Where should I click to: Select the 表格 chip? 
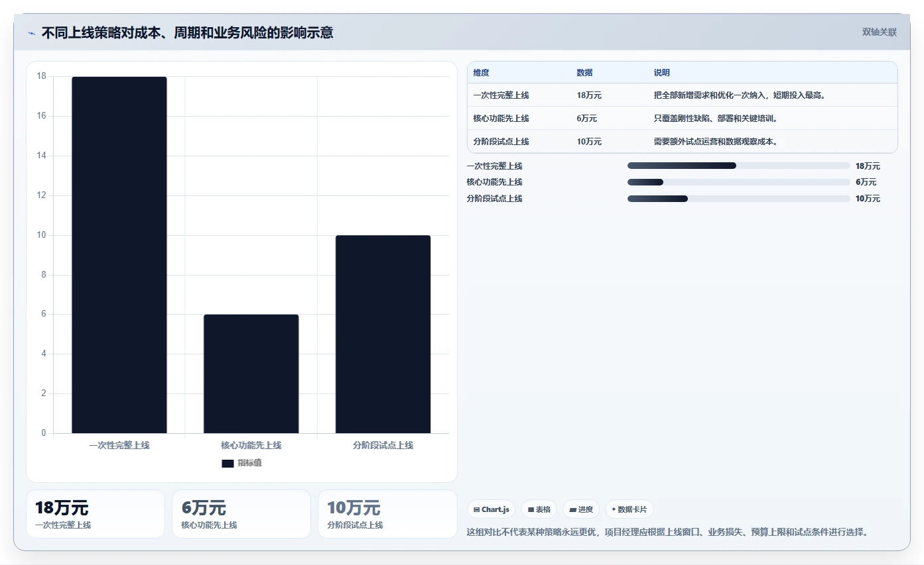click(x=539, y=509)
